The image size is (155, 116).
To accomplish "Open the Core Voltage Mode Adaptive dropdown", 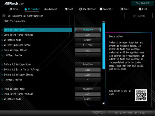I will tap(88, 30).
